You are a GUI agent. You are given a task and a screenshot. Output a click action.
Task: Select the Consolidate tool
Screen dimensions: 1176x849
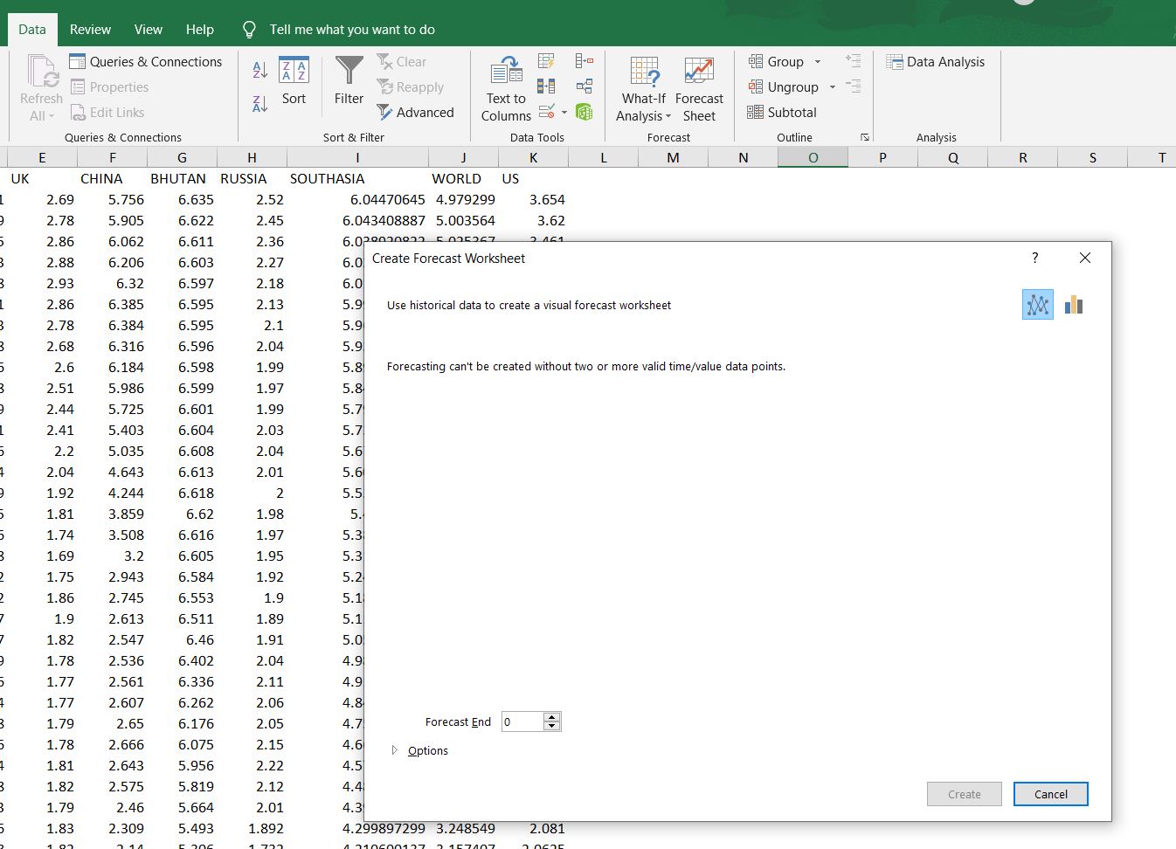point(584,60)
